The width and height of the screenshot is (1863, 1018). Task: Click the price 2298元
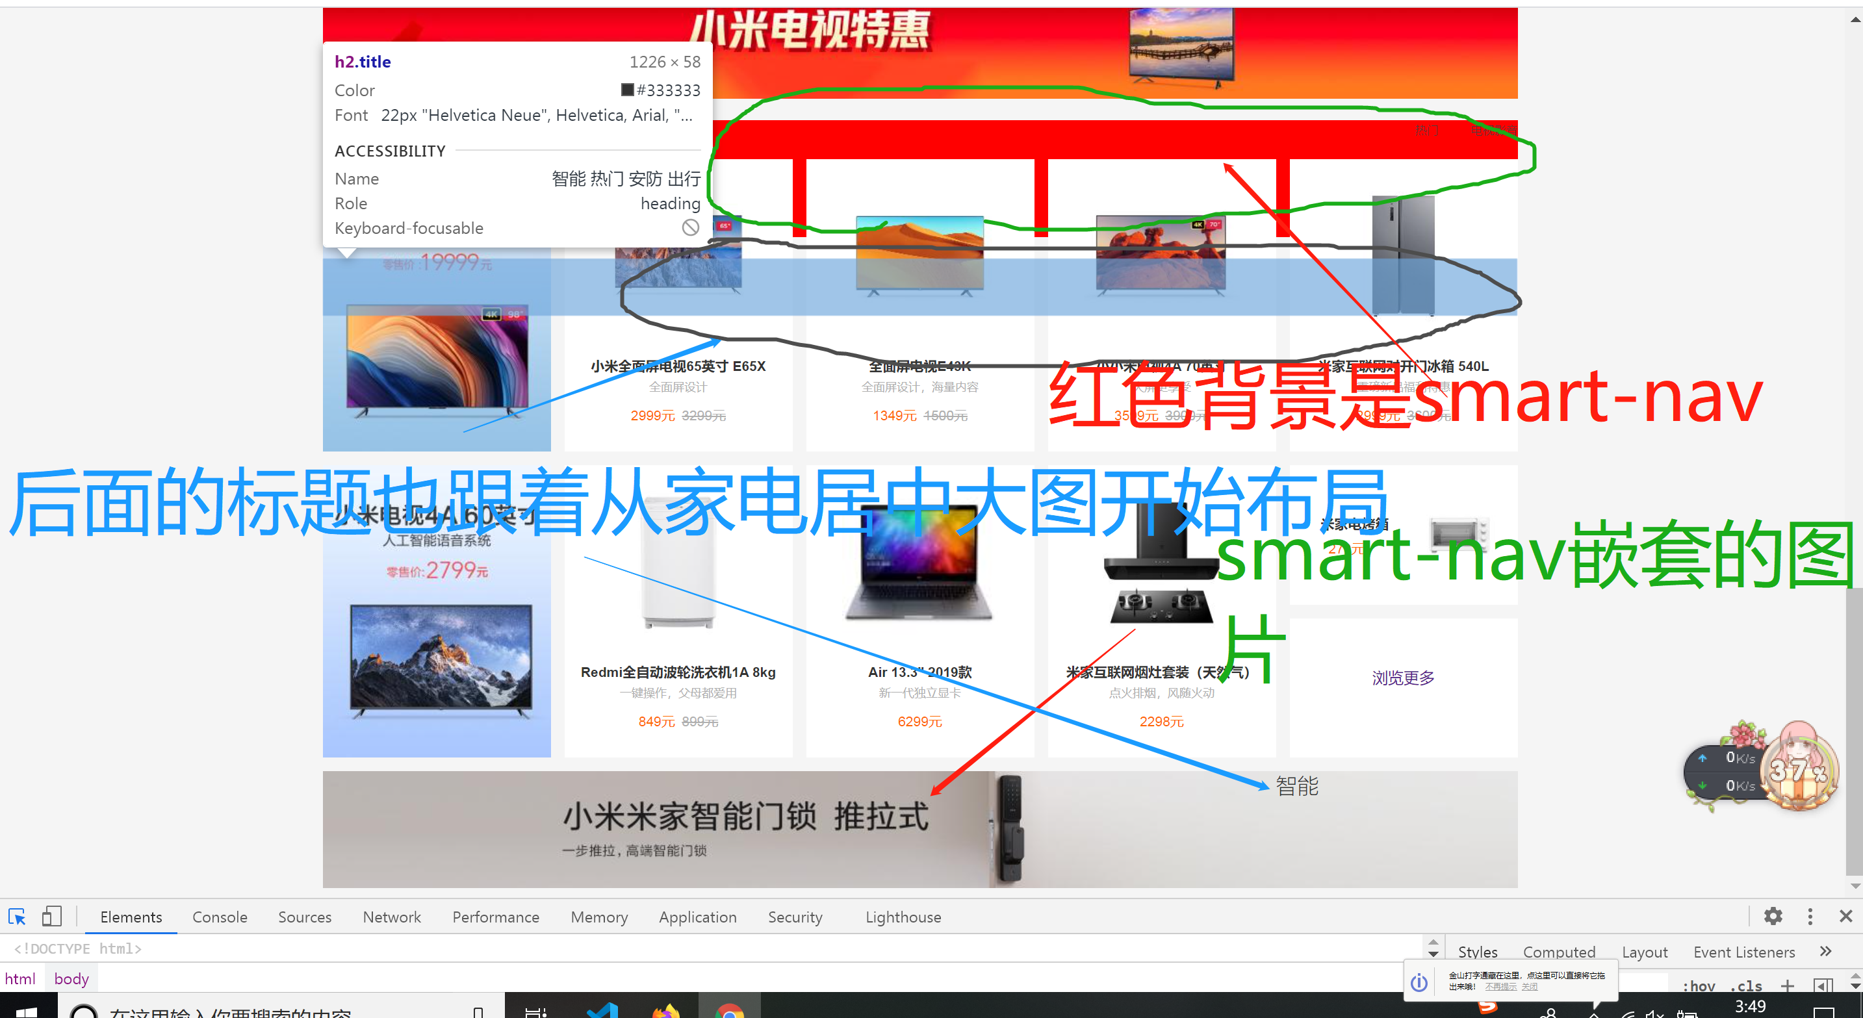click(1161, 721)
